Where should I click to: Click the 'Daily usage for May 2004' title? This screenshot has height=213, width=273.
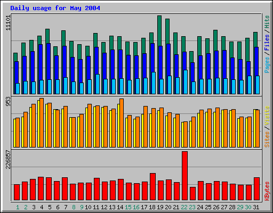click(x=55, y=8)
